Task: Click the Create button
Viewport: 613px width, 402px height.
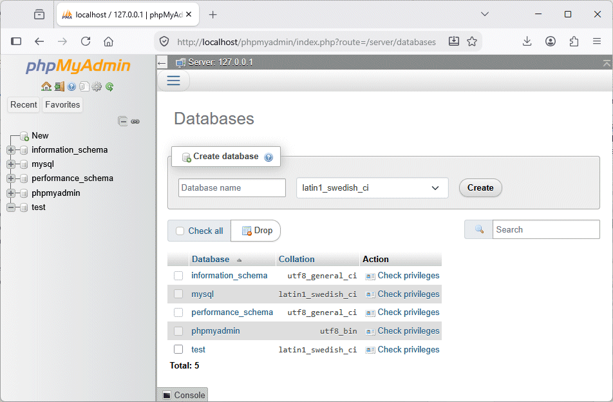Action: click(480, 188)
